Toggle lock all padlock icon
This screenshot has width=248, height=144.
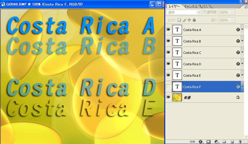tap(194, 20)
